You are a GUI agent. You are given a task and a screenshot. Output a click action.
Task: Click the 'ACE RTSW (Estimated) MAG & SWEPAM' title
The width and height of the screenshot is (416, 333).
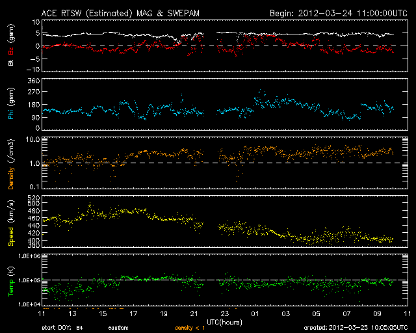120,13
